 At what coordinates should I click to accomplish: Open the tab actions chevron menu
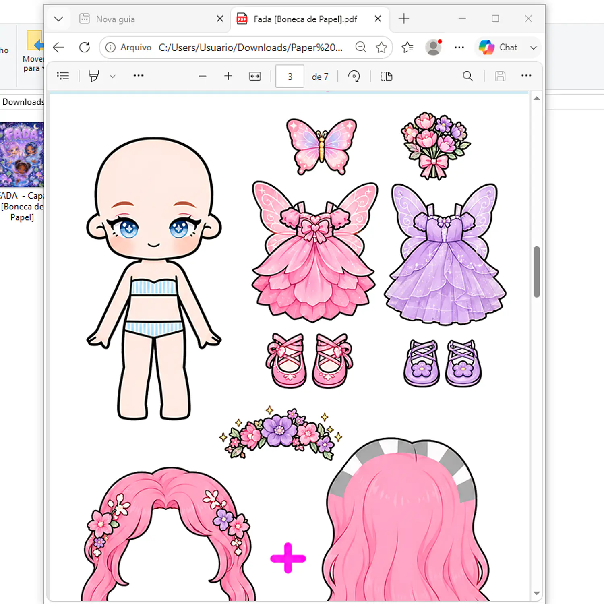(58, 19)
